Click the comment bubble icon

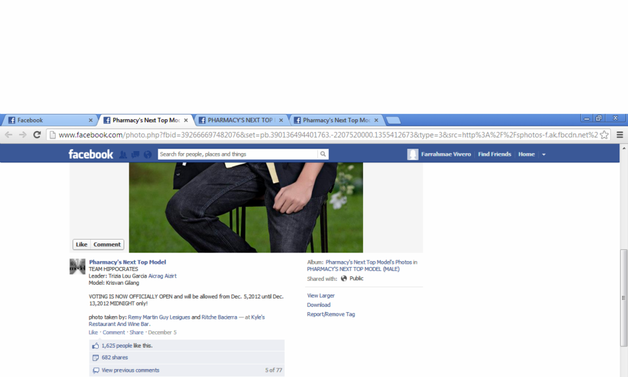click(x=96, y=370)
